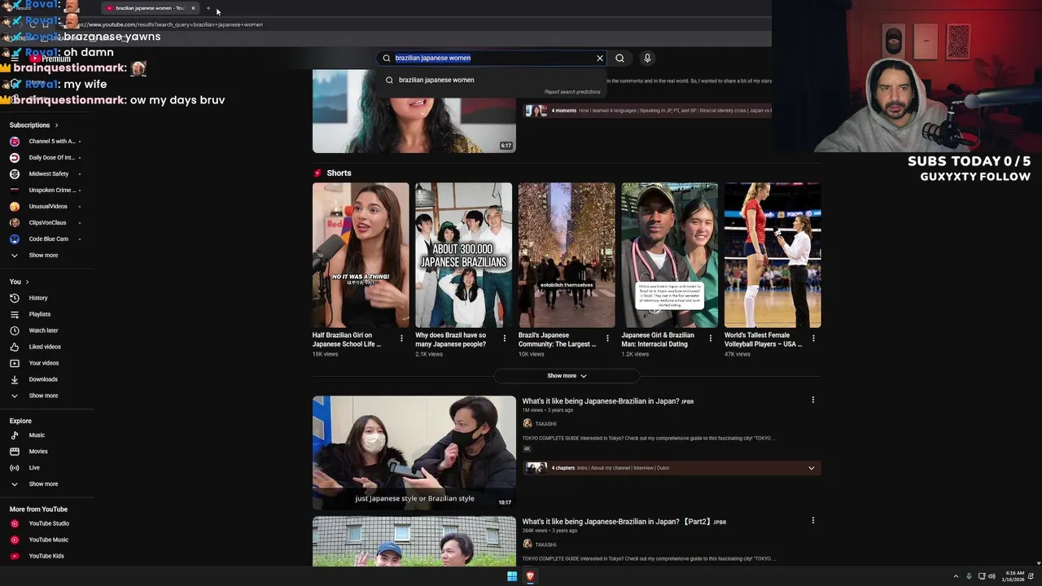1042x586 pixels.
Task: Open the History page in sidebar
Action: 38,298
